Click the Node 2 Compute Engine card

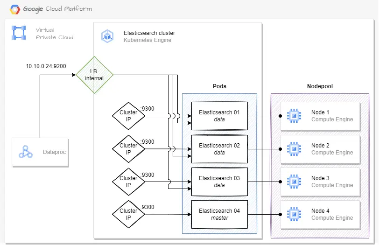point(320,149)
